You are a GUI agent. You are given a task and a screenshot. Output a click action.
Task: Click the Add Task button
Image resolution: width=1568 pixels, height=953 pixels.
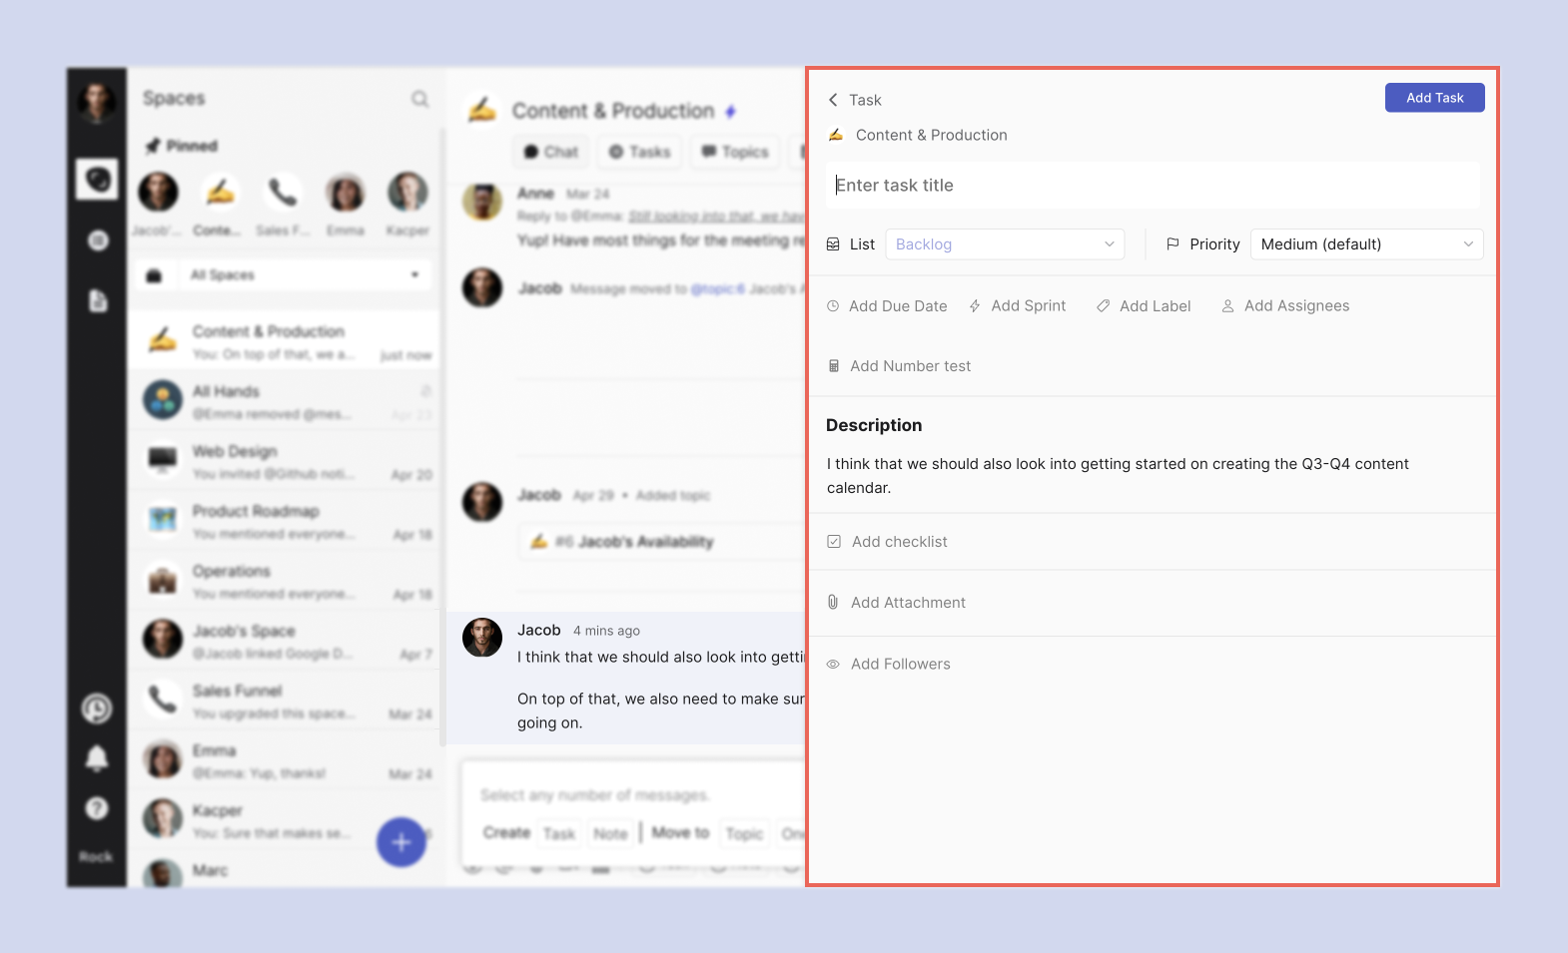(x=1433, y=98)
